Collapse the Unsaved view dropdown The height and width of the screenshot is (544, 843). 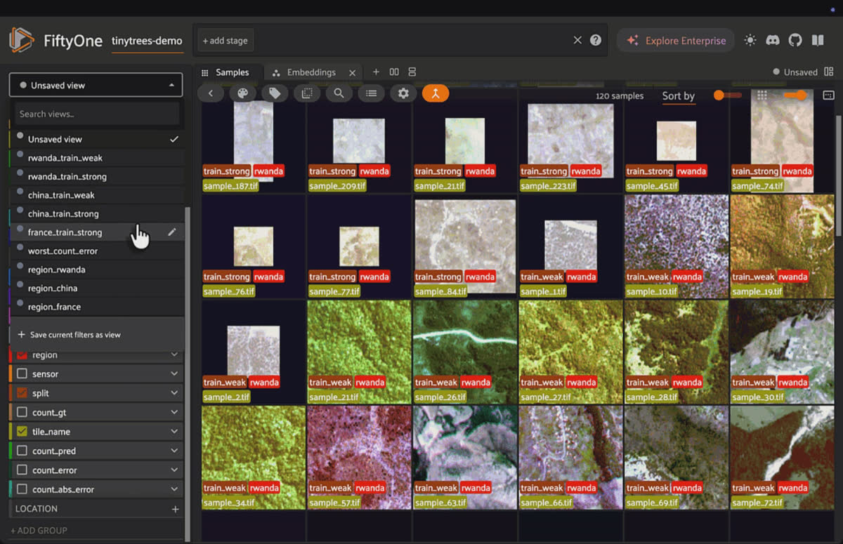click(x=172, y=85)
